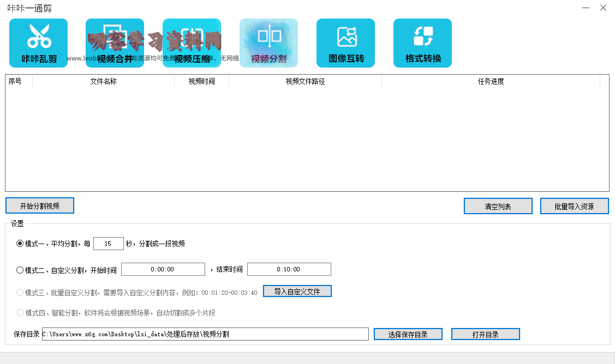
Task: Open the 图像互转 image conversion module
Action: 345,43
